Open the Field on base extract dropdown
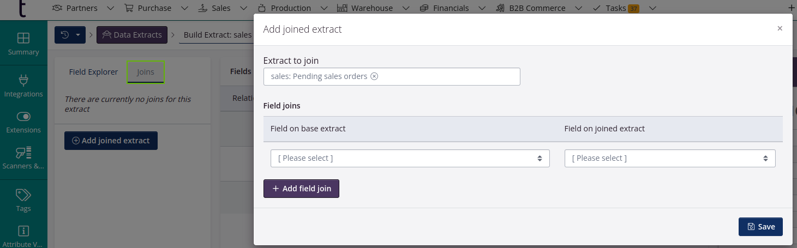Viewport: 797px width, 248px height. coord(410,158)
